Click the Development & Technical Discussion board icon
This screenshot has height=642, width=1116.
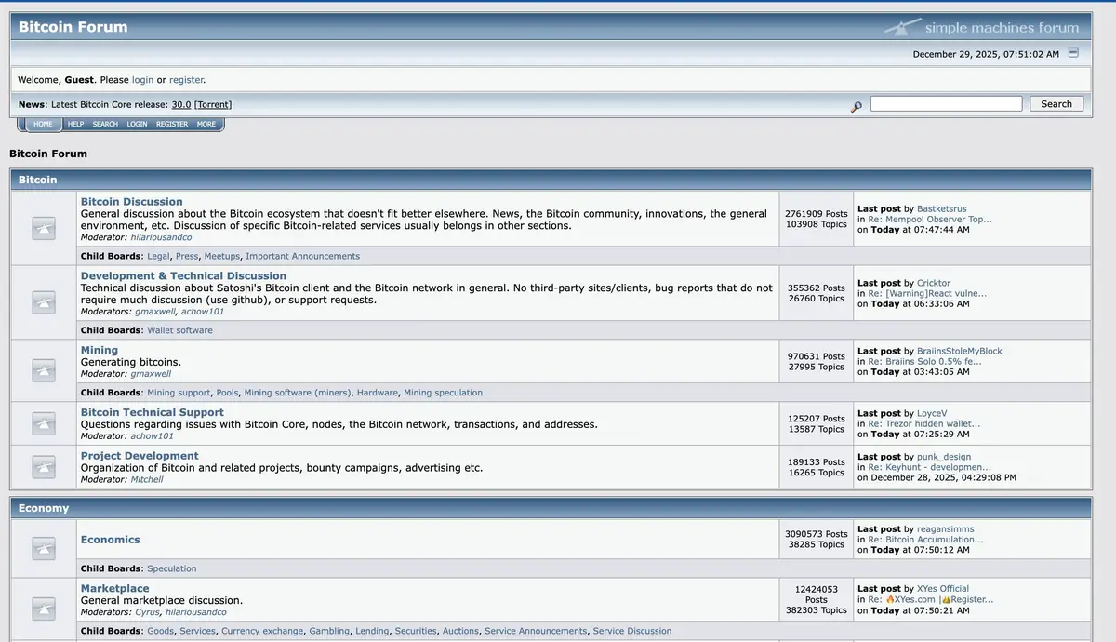[x=44, y=301]
